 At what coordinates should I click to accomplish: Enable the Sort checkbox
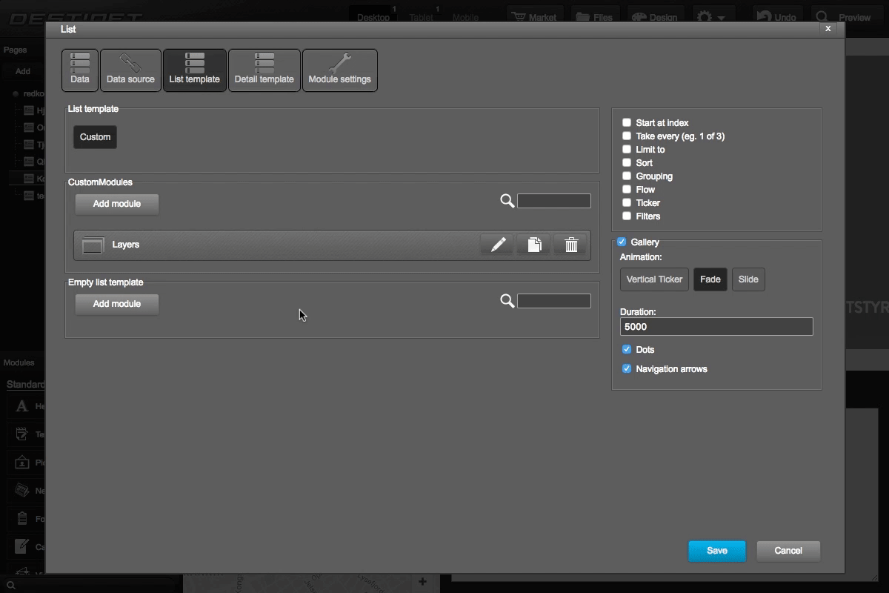[627, 162]
